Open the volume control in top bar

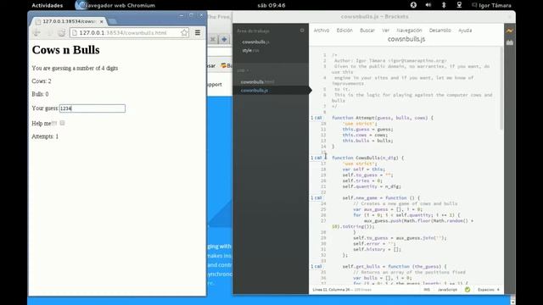click(x=428, y=5)
